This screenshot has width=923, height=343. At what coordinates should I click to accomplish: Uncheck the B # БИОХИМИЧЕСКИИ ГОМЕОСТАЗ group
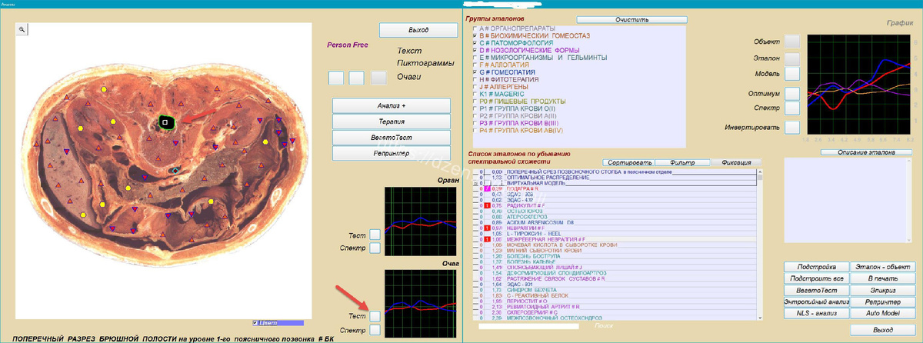[x=475, y=35]
